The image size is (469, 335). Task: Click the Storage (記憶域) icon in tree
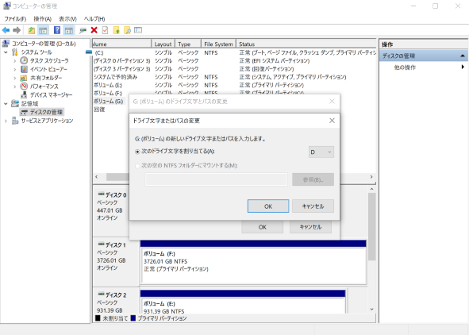[15, 104]
